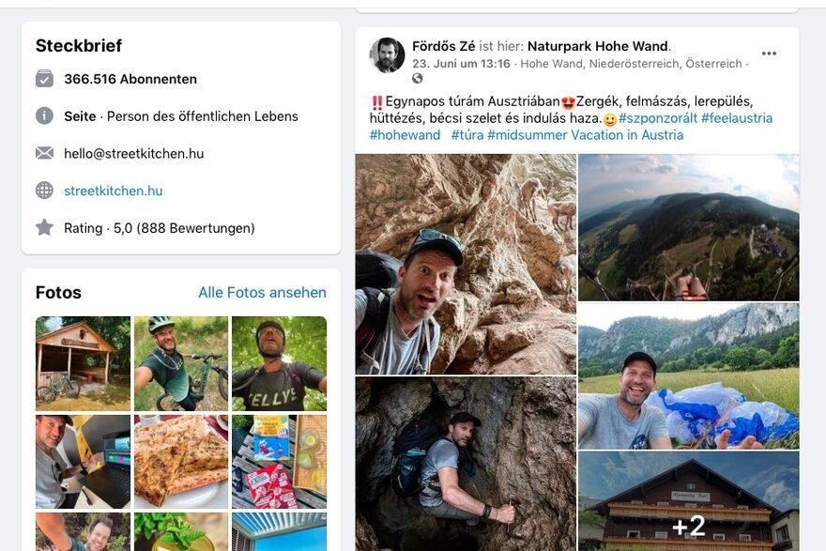This screenshot has width=826, height=551.
Task: View the cave climbing selfie photo in post
Action: 466,464
